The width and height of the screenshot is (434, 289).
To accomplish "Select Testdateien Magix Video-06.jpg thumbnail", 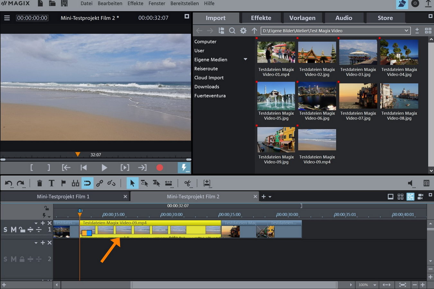I will click(317, 97).
